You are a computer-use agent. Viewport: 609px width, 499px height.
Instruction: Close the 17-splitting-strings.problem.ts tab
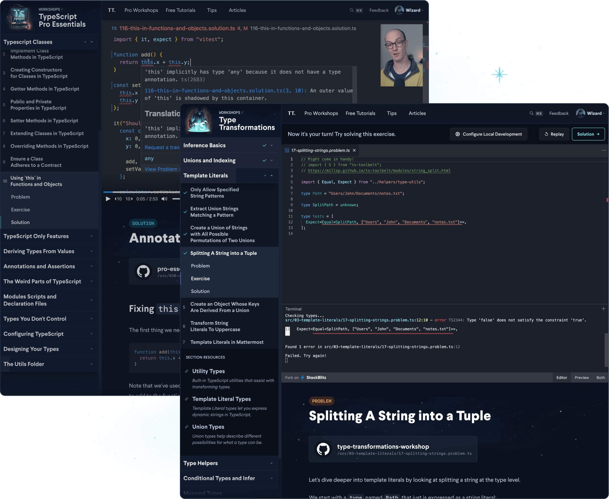(x=354, y=151)
